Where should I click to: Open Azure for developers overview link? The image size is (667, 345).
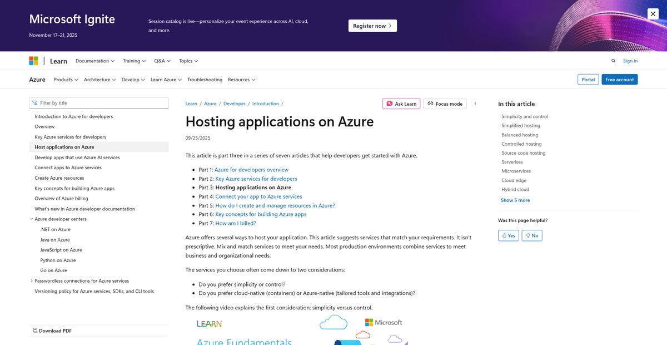click(x=251, y=170)
